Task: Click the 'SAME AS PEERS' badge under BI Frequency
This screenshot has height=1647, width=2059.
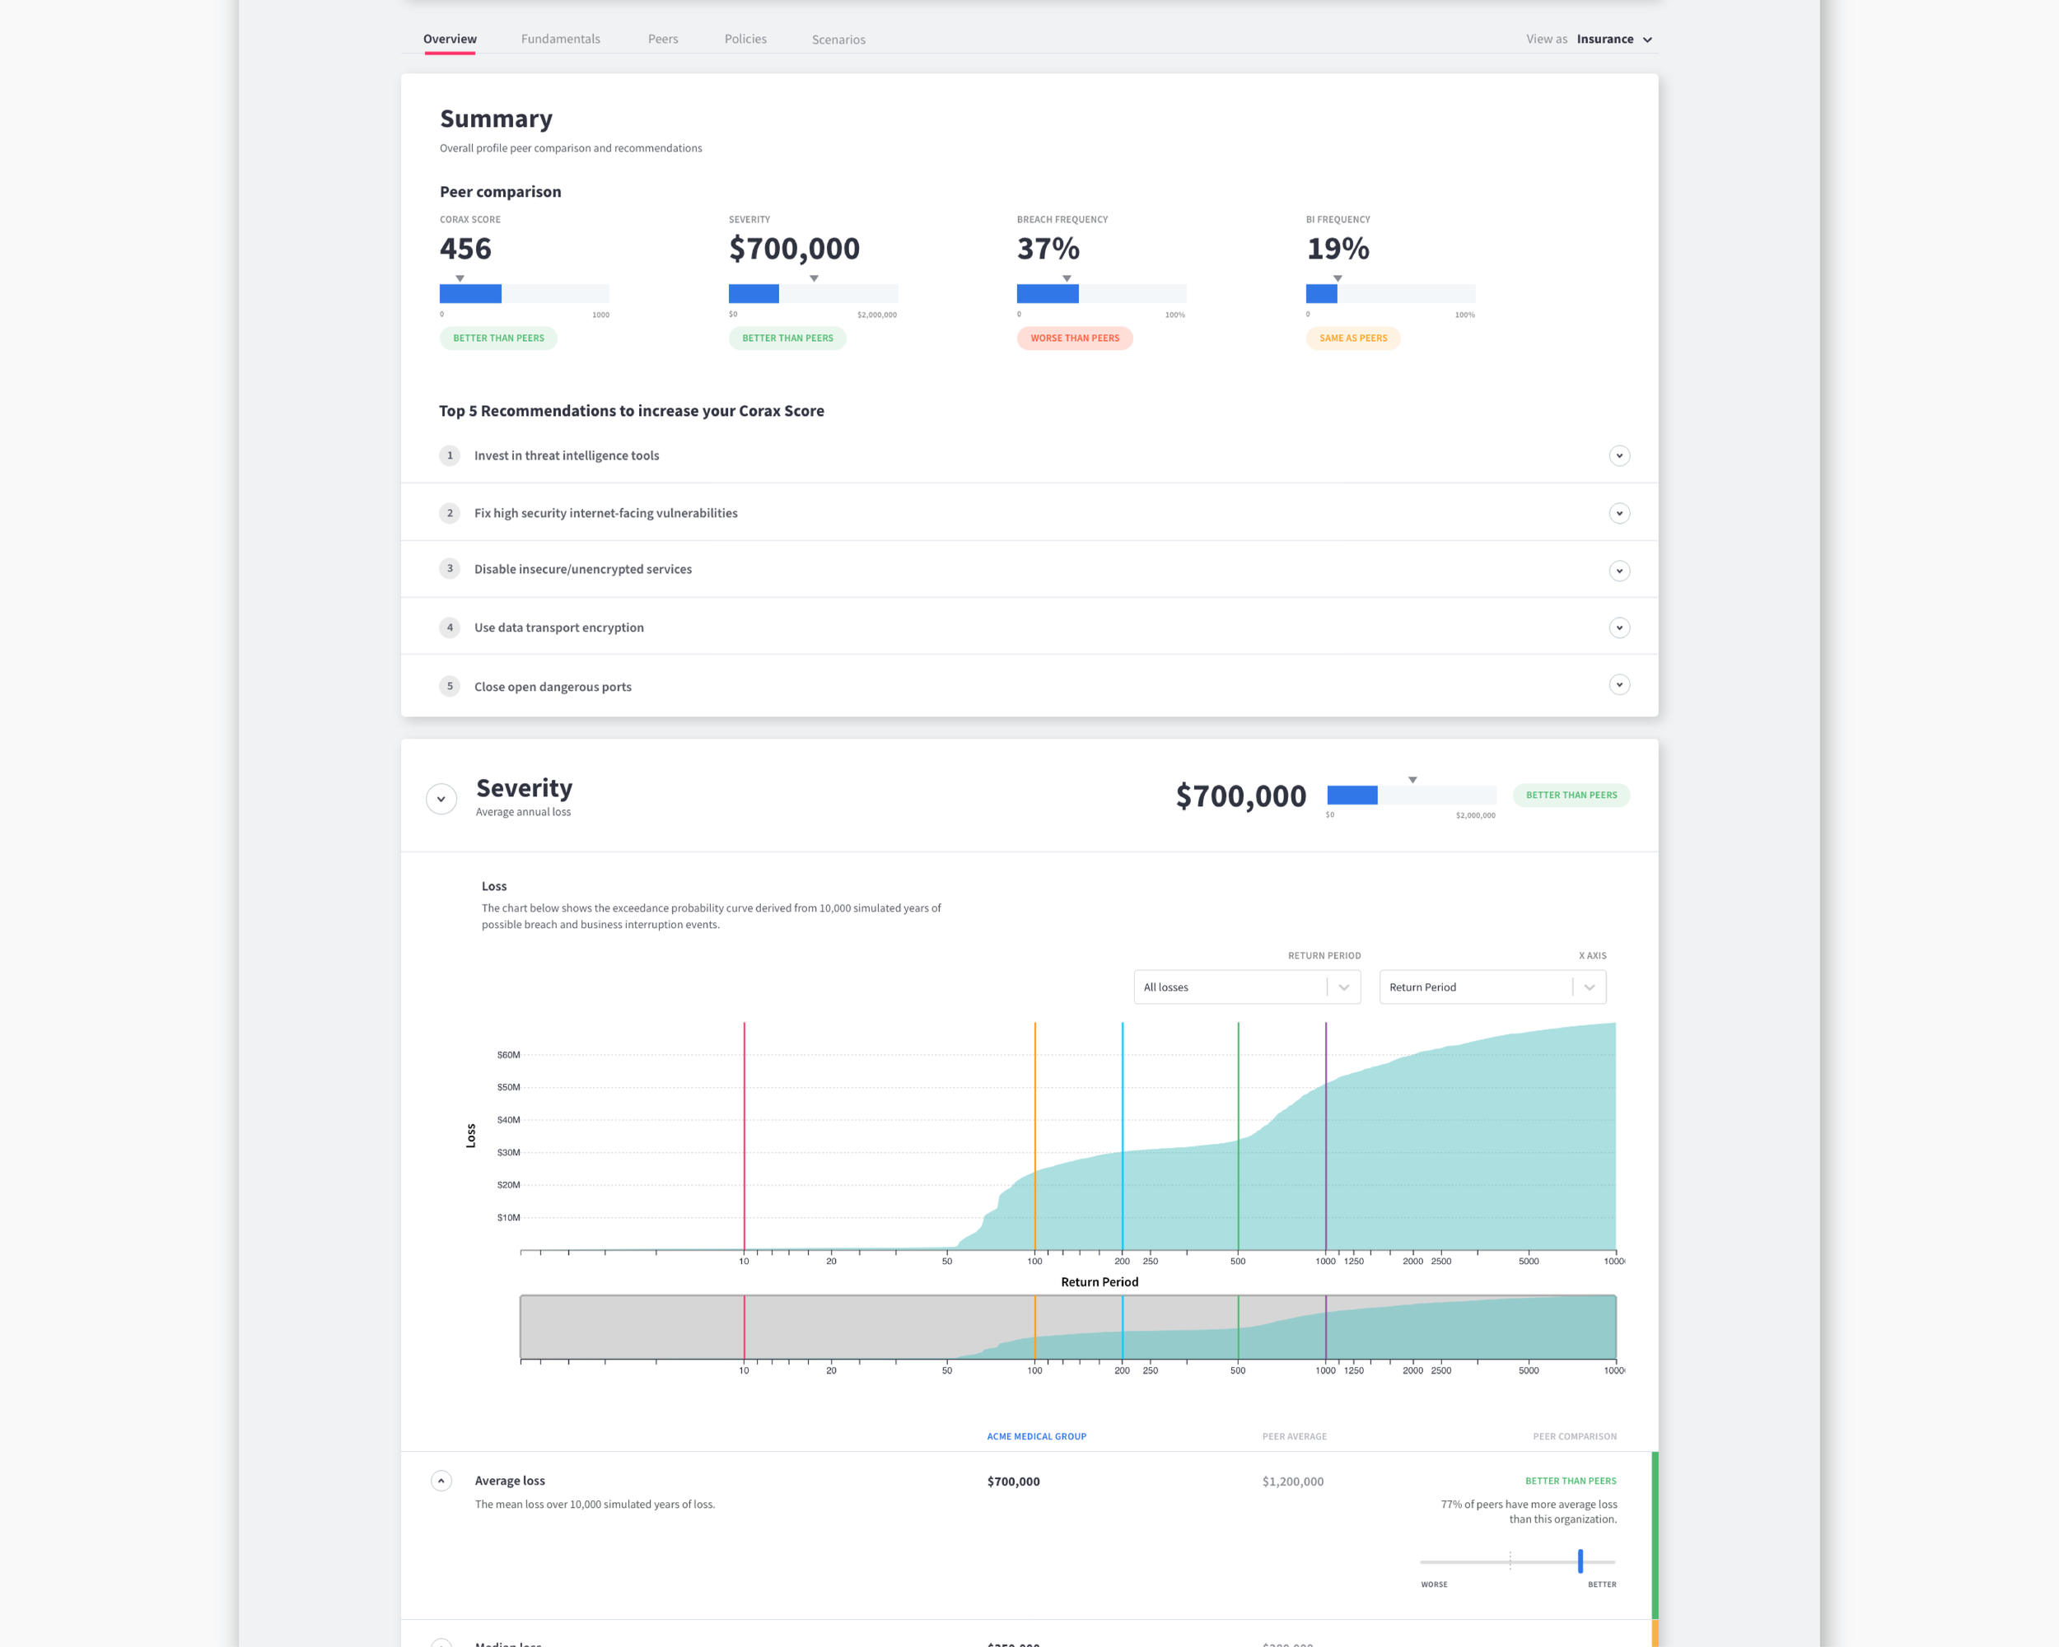Action: click(x=1353, y=338)
